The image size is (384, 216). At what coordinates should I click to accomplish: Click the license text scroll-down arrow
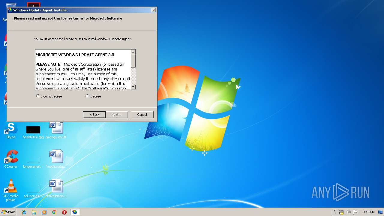point(133,87)
